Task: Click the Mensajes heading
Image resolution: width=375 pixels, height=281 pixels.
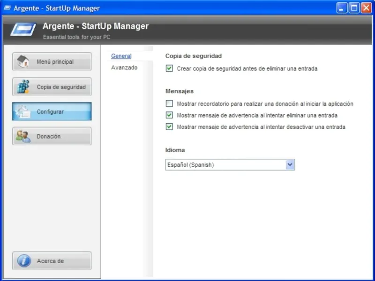Action: pos(180,91)
